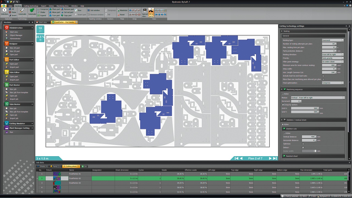The width and height of the screenshot is (352, 198).
Task: Click Parts protective distance input field
Action: click(328, 51)
